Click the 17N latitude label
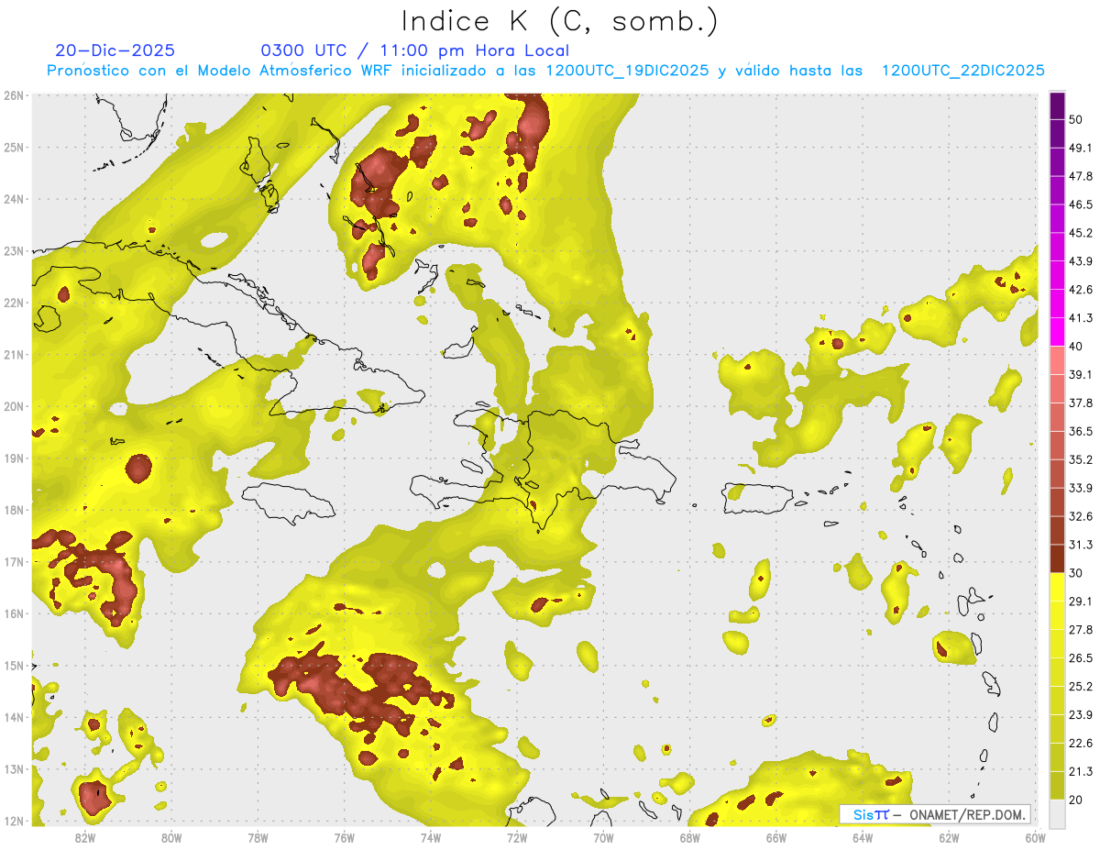The image size is (1100, 850). click(x=14, y=561)
